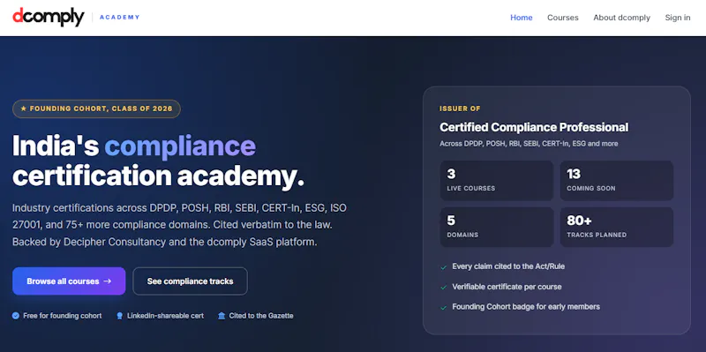Click the arrow in Browse all courses

click(x=107, y=281)
